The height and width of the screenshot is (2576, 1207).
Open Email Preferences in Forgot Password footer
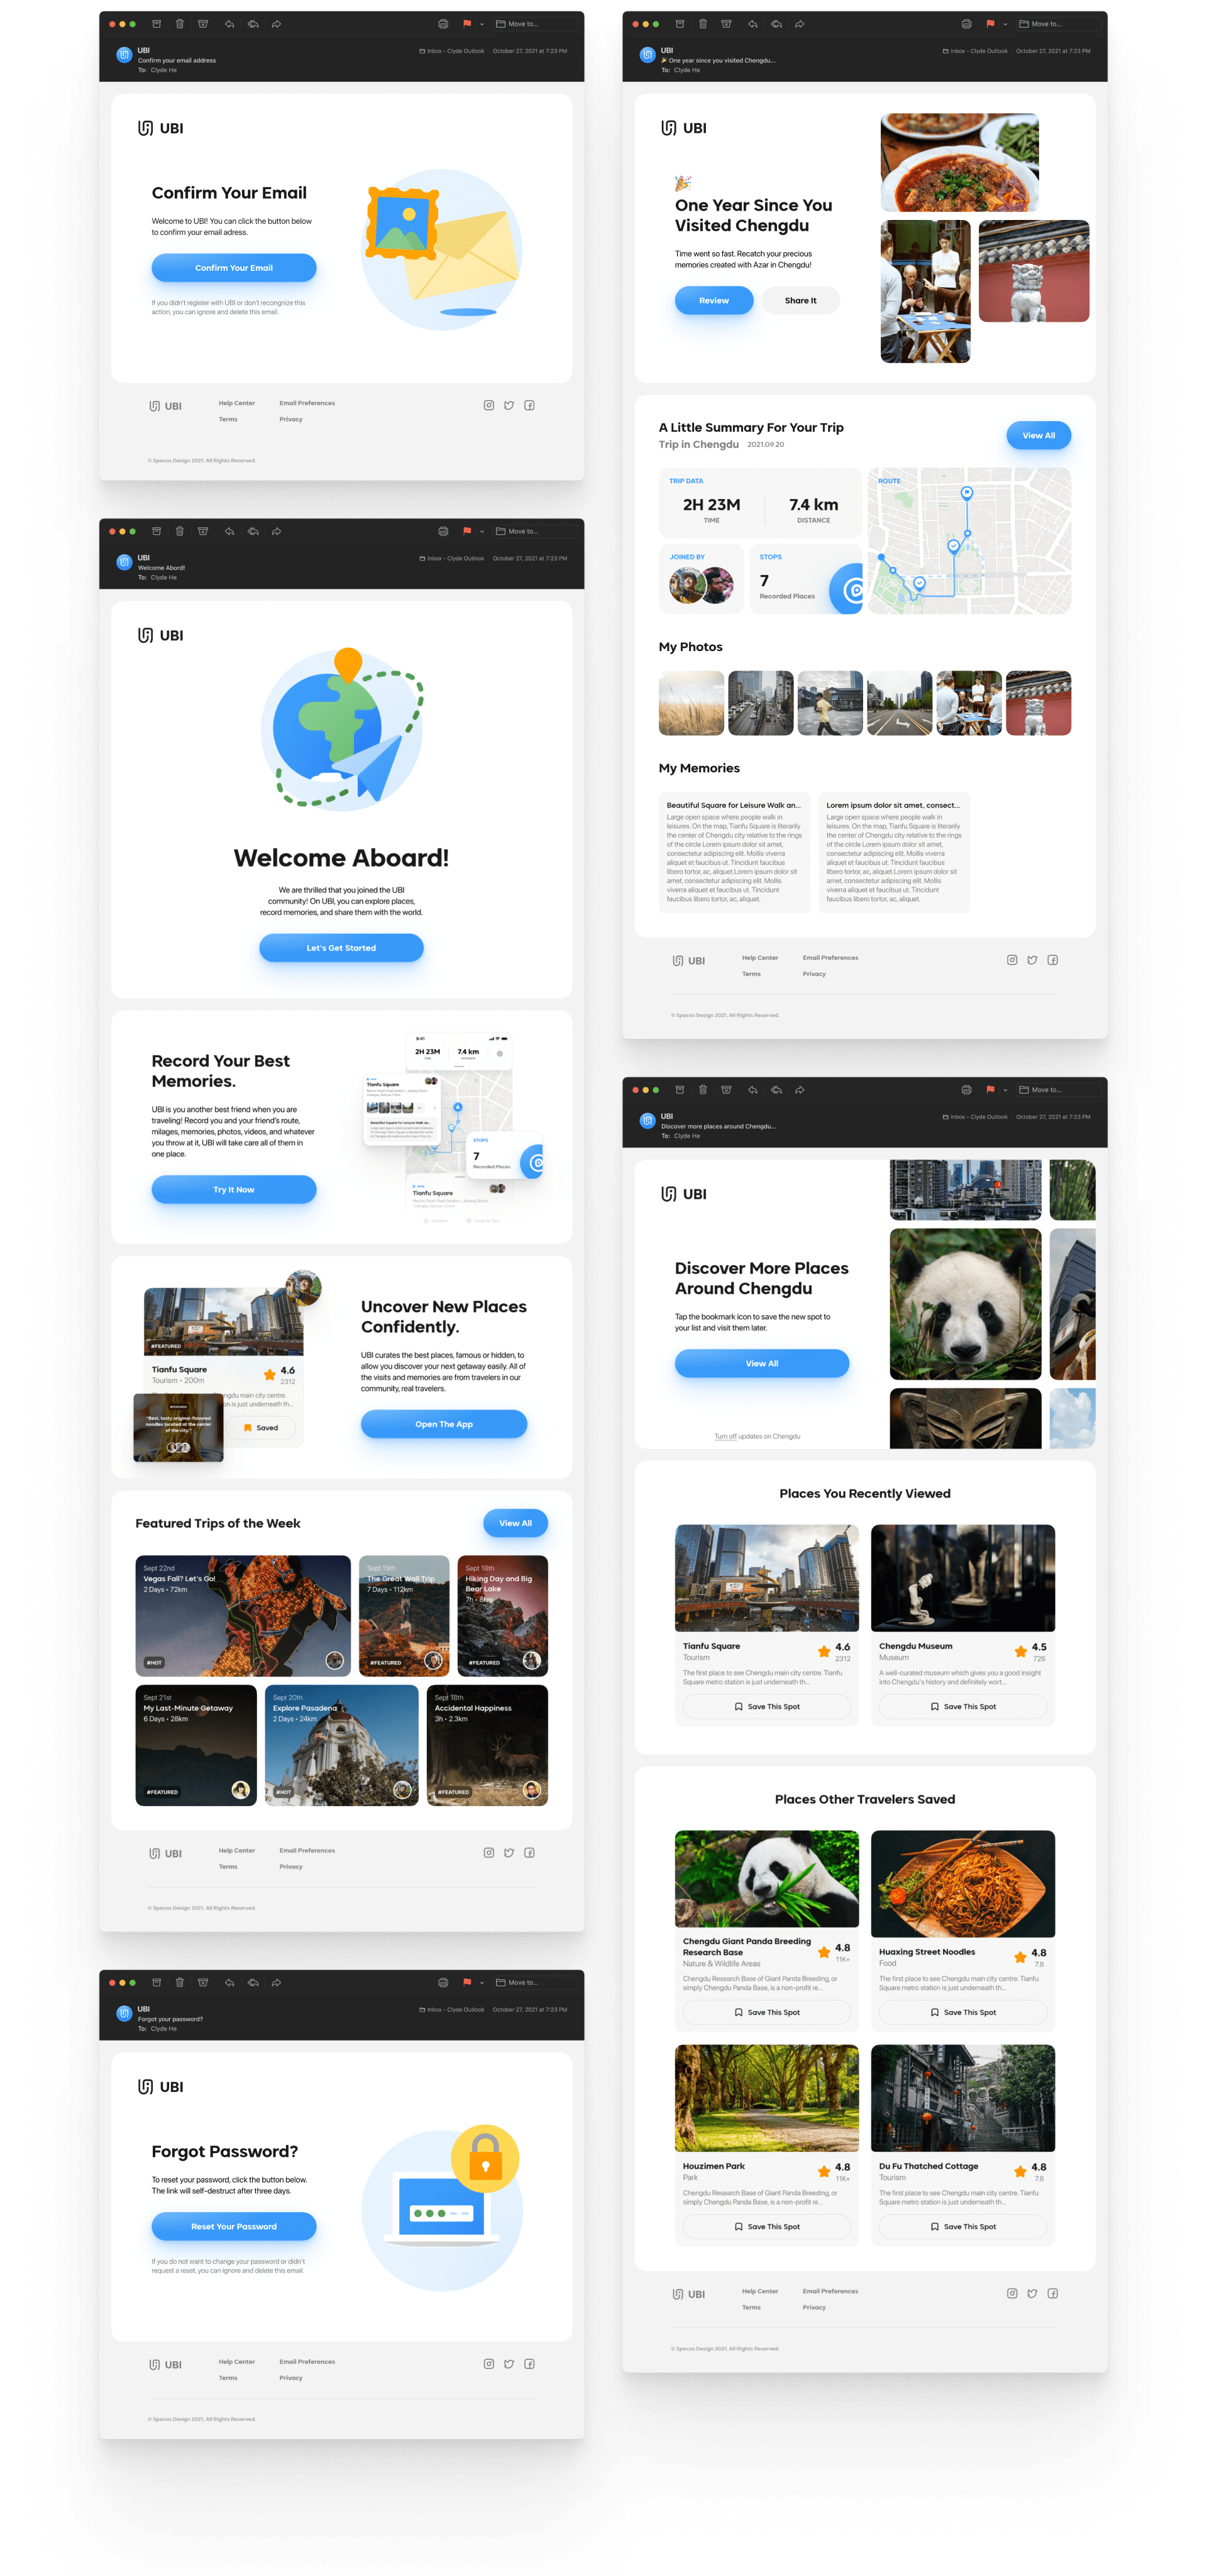[307, 2362]
